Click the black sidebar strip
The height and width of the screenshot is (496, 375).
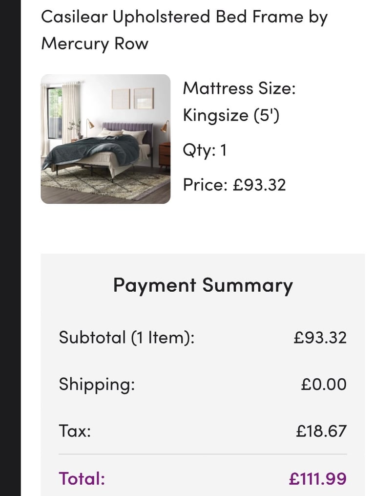point(10,248)
